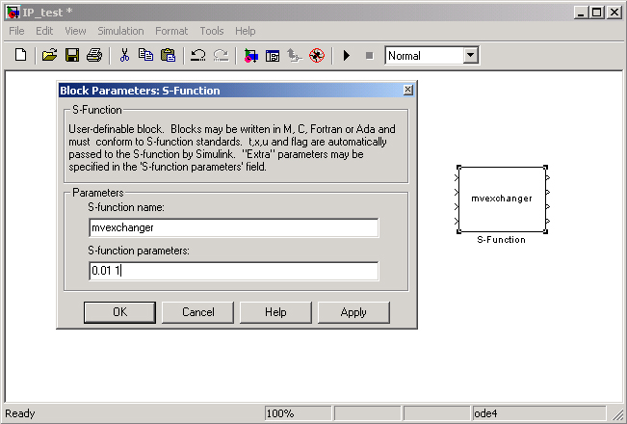This screenshot has height=424, width=627.
Task: Open the Simulation menu
Action: point(121,31)
